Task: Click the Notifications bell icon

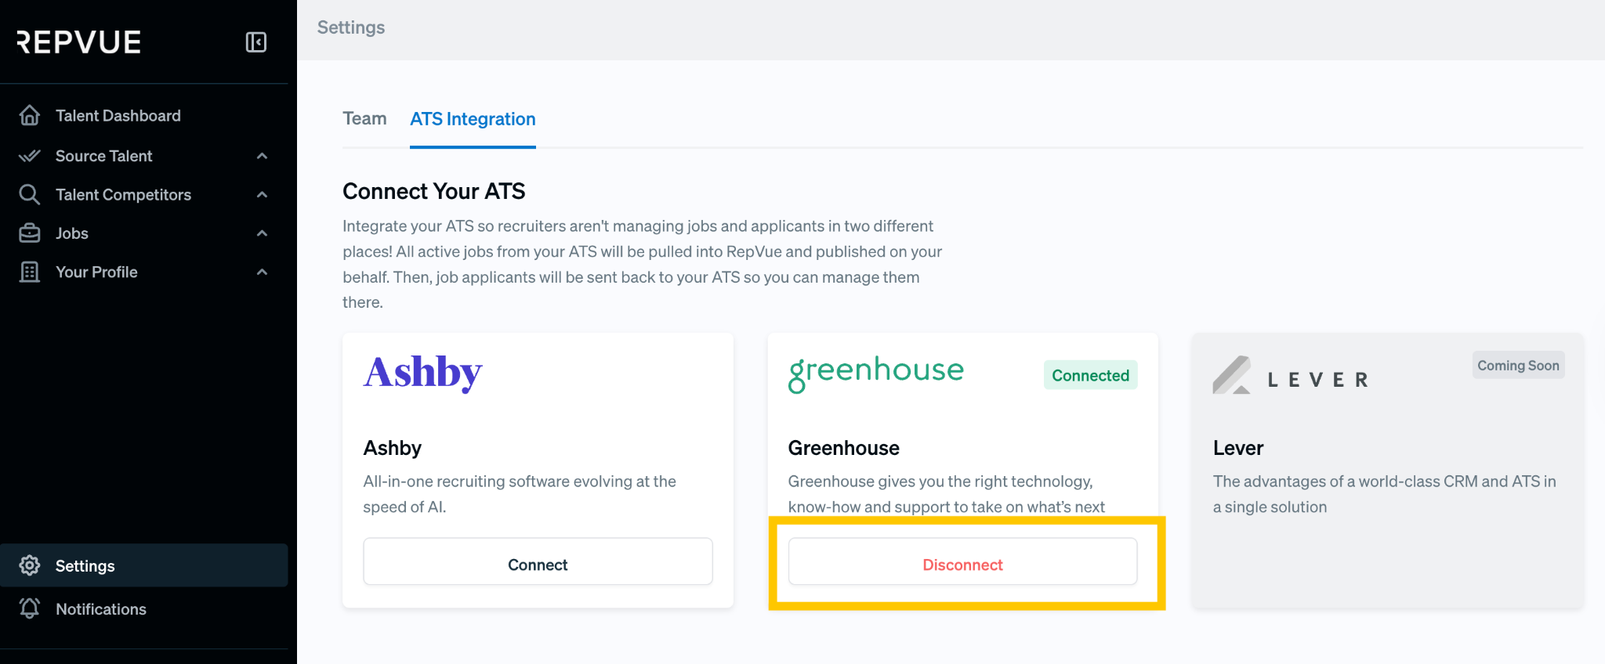Action: [30, 608]
